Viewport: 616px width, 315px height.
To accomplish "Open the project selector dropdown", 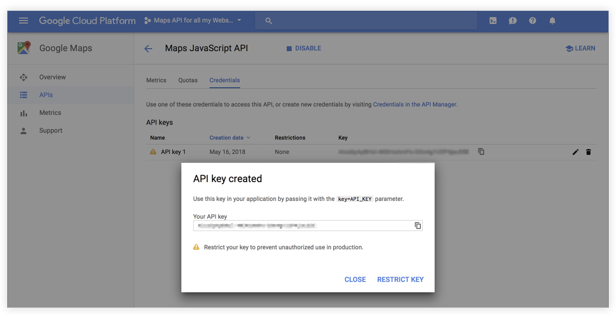I will [x=193, y=20].
